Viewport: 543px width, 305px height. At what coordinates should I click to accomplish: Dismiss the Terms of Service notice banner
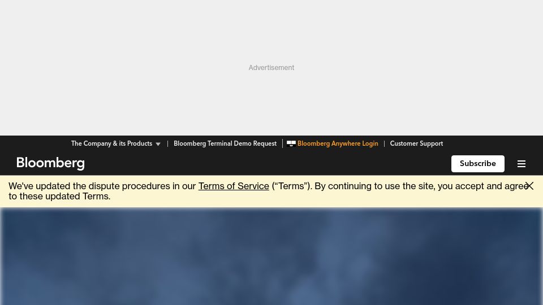pyautogui.click(x=529, y=186)
